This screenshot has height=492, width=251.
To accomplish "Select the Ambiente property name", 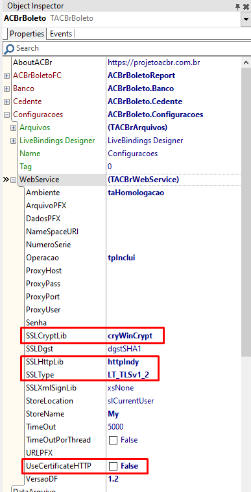I will pyautogui.click(x=43, y=193).
